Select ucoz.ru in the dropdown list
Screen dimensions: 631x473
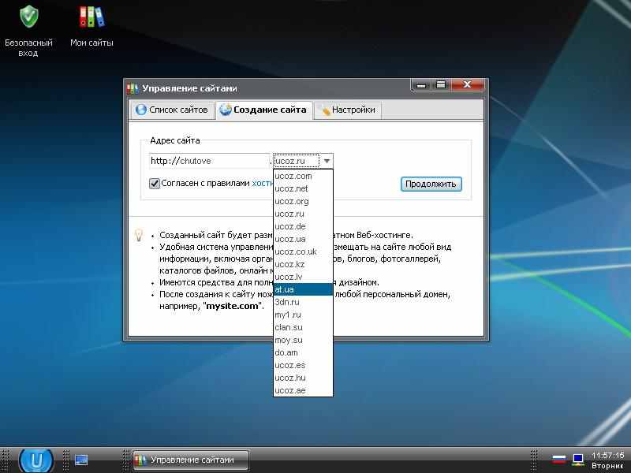pyautogui.click(x=303, y=214)
